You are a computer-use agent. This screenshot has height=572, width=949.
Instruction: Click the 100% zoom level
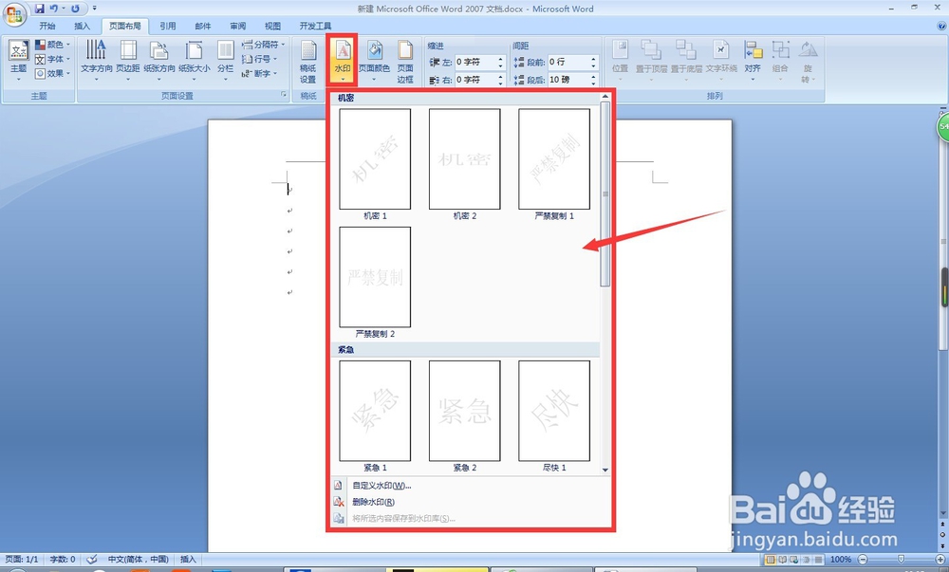841,560
